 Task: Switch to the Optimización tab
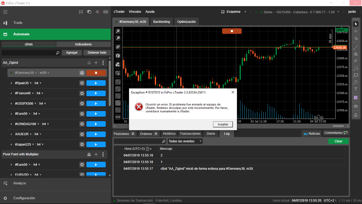click(187, 22)
